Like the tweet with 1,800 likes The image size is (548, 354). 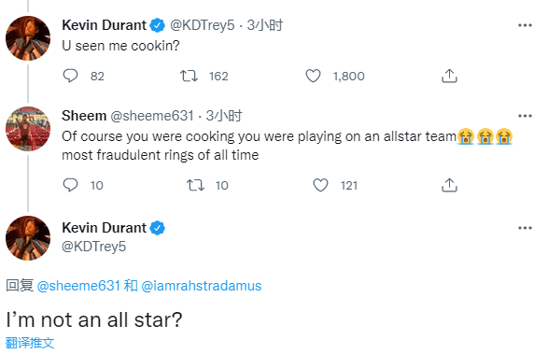[x=313, y=76]
